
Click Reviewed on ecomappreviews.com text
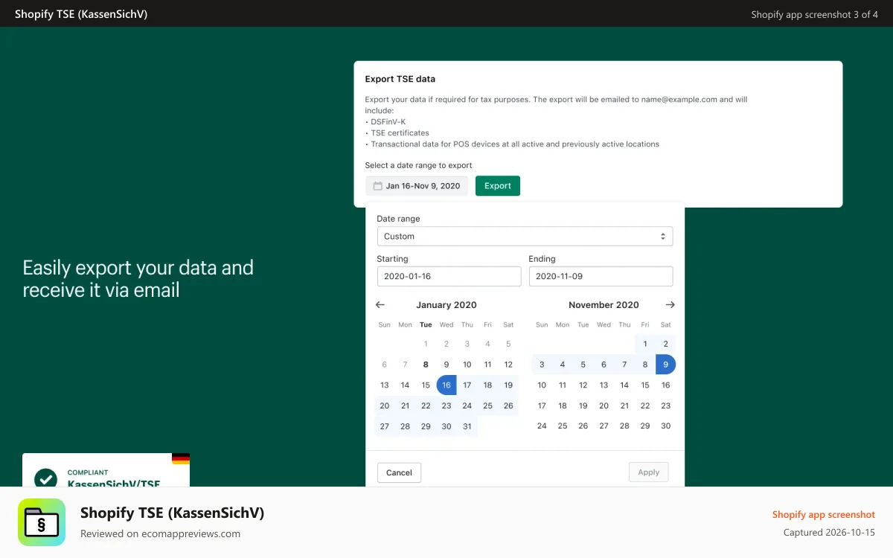[x=160, y=533]
